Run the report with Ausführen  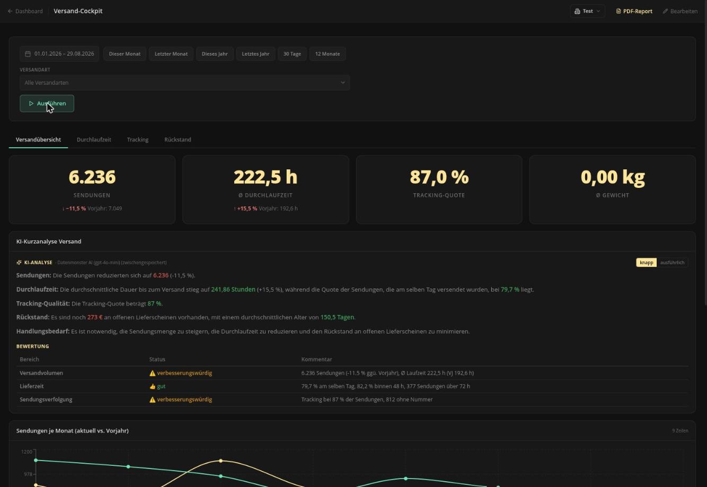tap(47, 104)
